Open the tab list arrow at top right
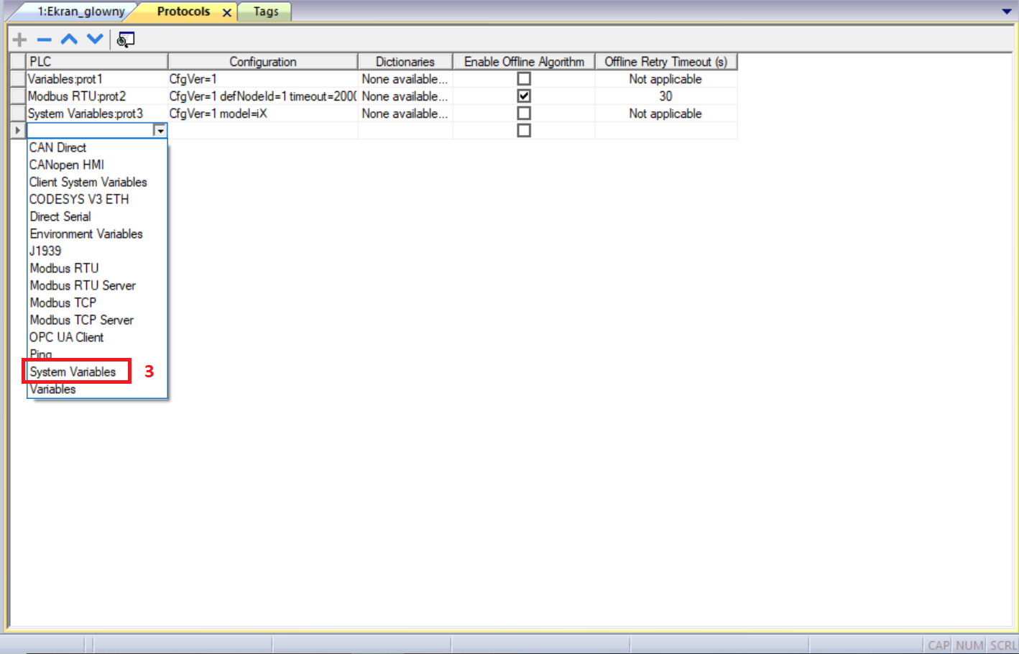Screen dimensions: 1019x654 click(x=1007, y=11)
